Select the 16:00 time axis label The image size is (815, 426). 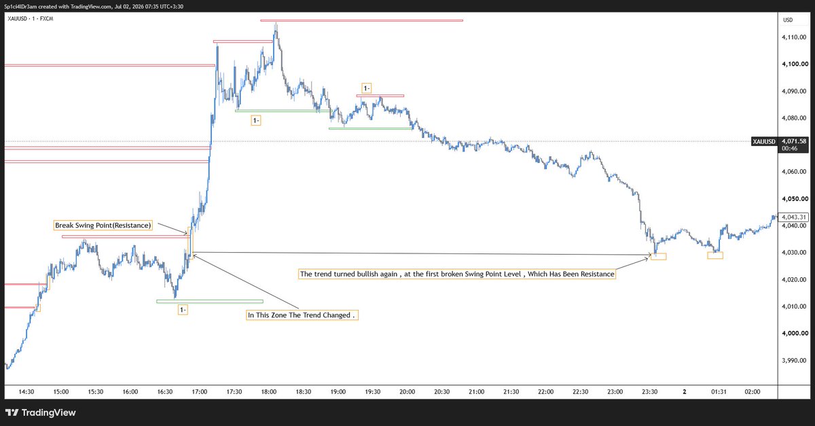point(130,392)
